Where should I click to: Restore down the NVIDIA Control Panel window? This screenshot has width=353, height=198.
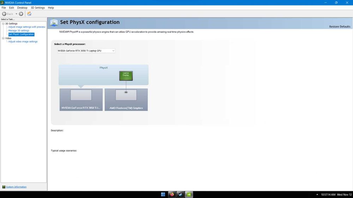[336, 2]
